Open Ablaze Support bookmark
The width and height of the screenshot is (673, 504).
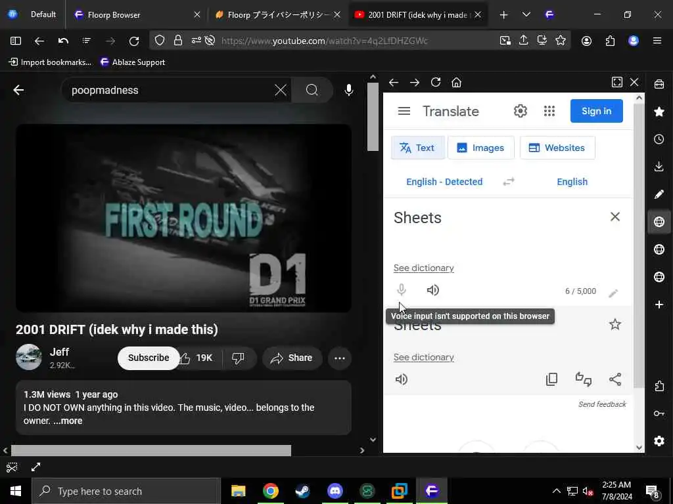coord(132,62)
